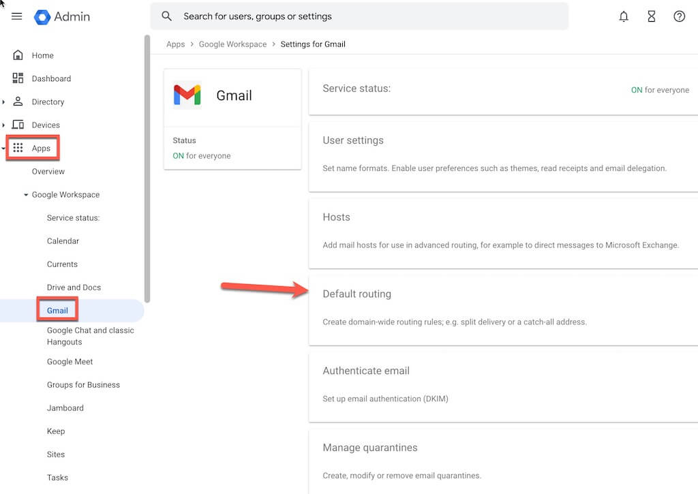
Task: Open Tasks in the sidebar
Action: 57,477
